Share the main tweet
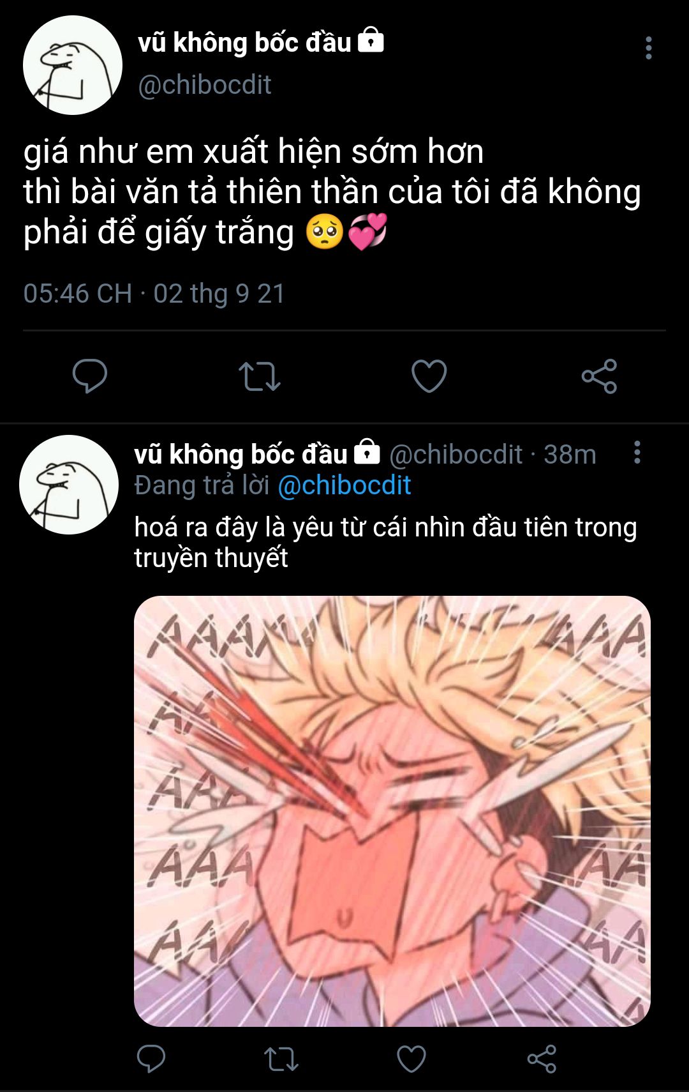Image resolution: width=689 pixels, height=1092 pixels. click(x=599, y=375)
